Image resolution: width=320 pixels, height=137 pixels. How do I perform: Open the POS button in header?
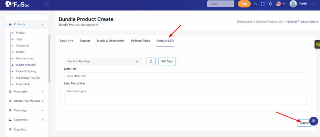coord(244,4)
